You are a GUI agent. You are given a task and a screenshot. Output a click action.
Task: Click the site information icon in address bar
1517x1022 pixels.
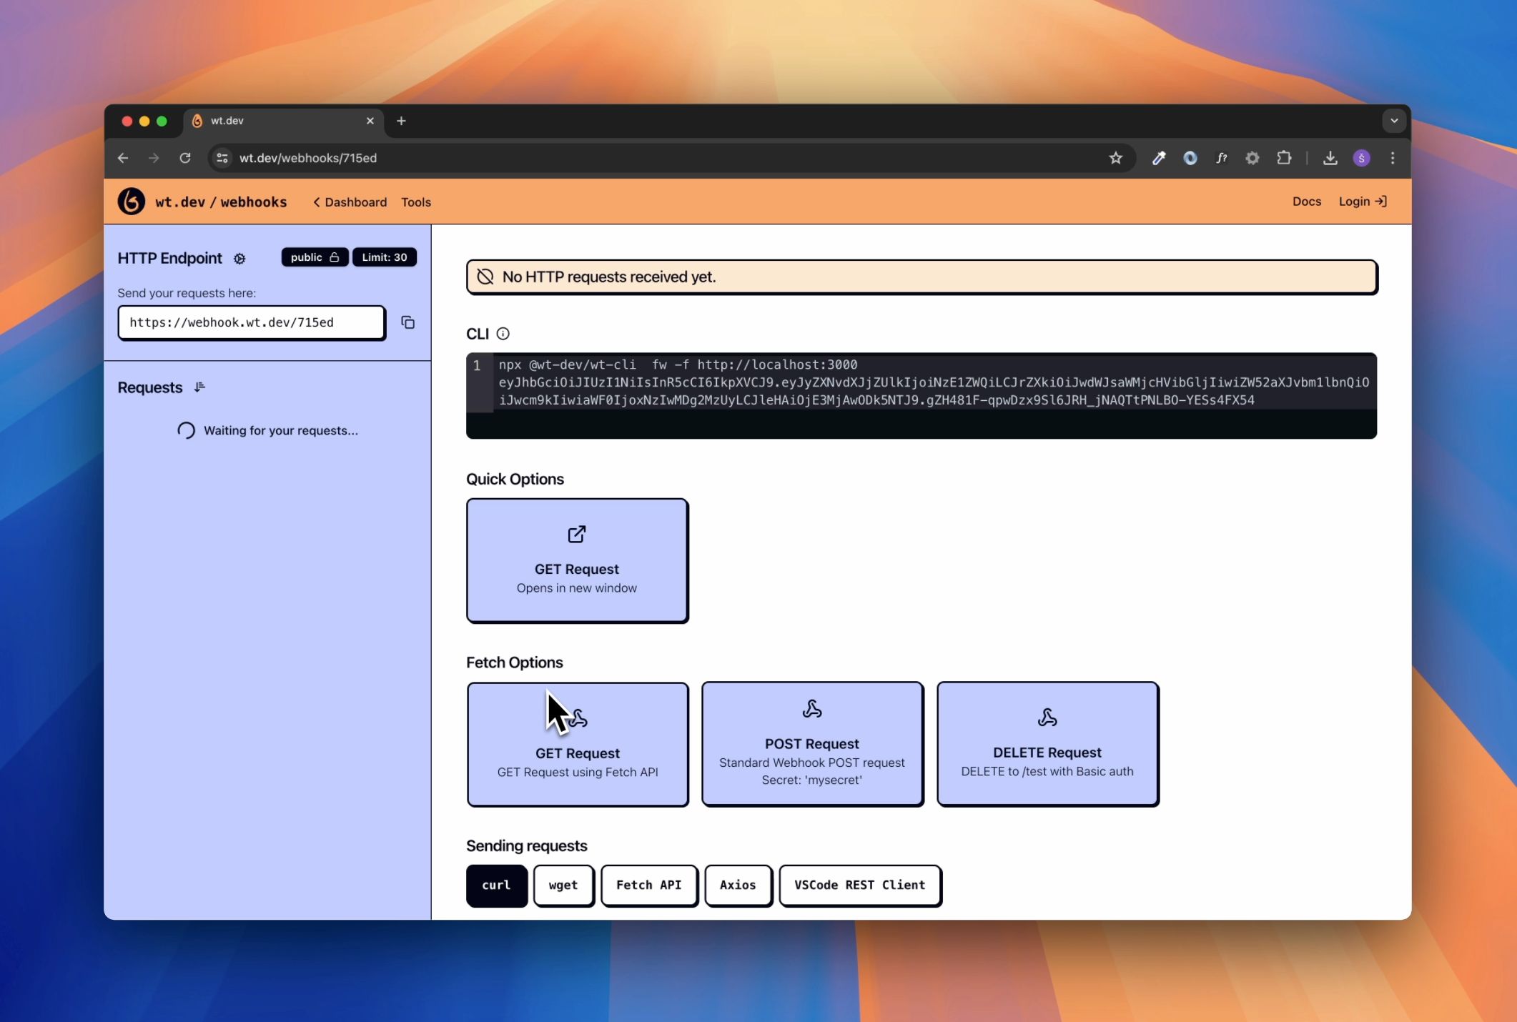222,158
